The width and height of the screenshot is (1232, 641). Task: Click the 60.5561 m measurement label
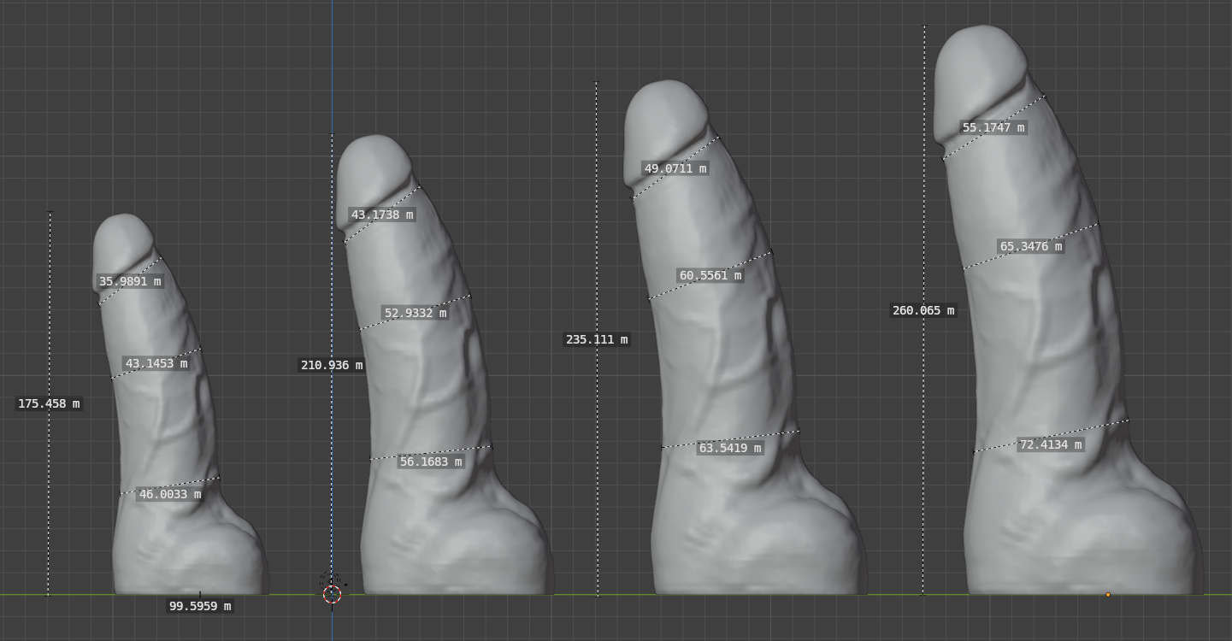(x=710, y=275)
